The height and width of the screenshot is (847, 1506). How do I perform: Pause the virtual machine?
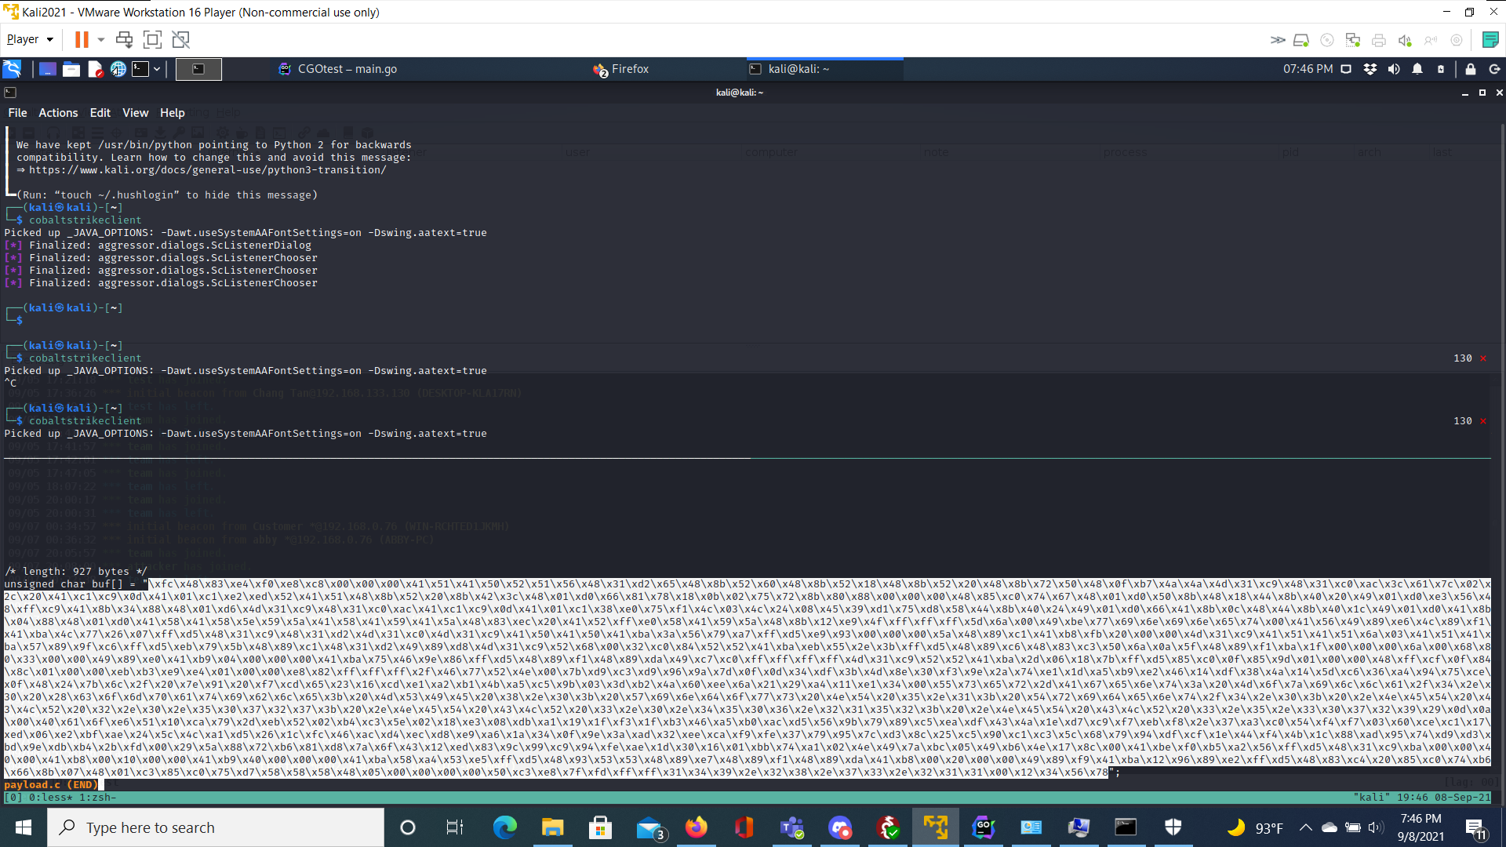point(82,39)
